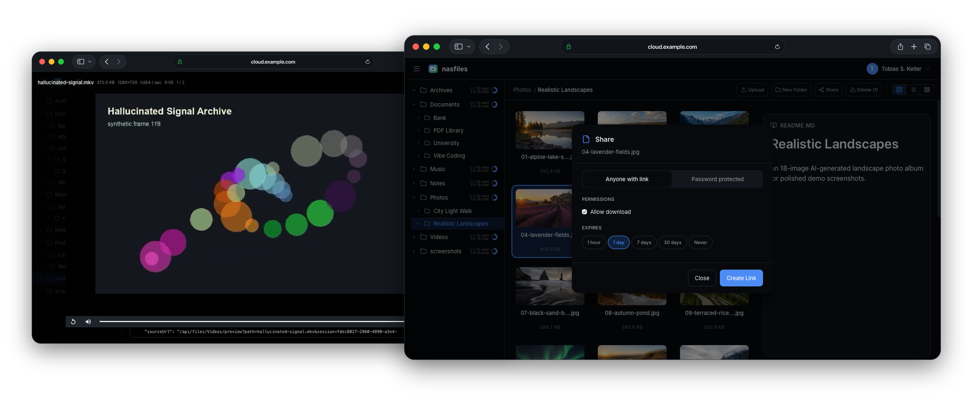Click the tab overview icon
The image size is (976, 395).
pos(927,47)
